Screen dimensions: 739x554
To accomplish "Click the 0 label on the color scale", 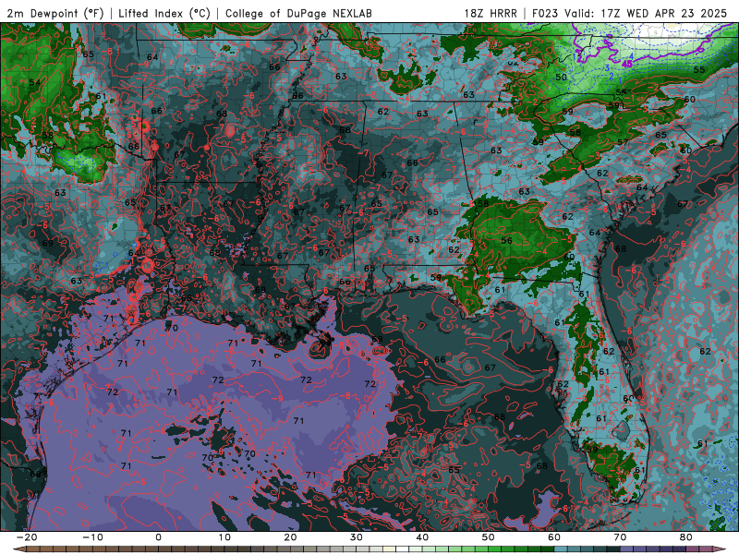I will point(158,537).
